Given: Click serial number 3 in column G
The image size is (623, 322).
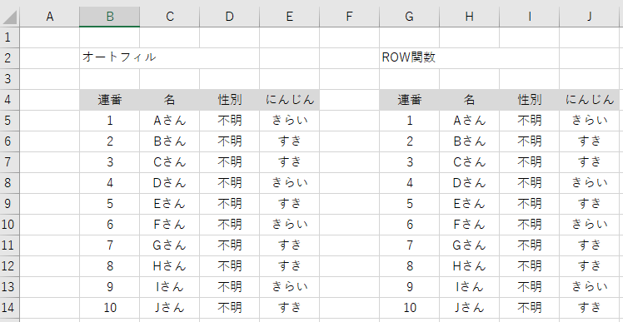Looking at the screenshot, I should pos(409,162).
